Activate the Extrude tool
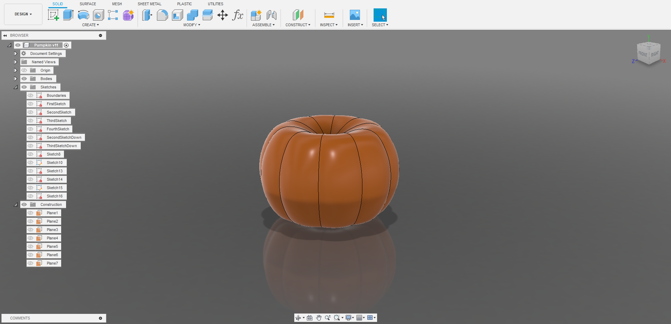Viewport: 671px width, 324px height. point(68,15)
